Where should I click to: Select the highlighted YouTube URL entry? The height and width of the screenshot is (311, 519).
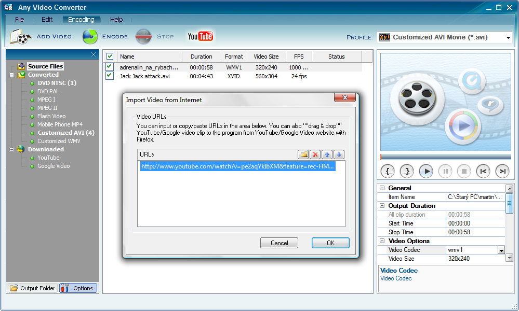pyautogui.click(x=237, y=166)
